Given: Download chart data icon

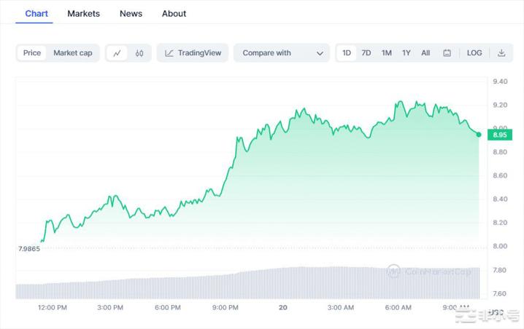Looking at the screenshot, I should click(501, 53).
